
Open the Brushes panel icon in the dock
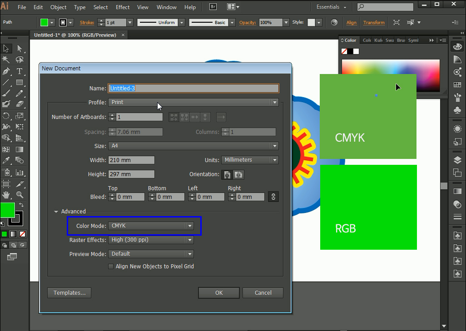pyautogui.click(x=457, y=97)
